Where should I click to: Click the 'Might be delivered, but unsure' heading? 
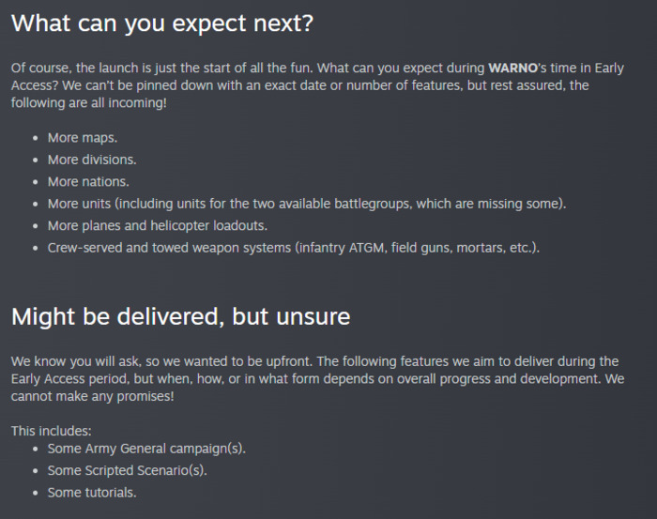click(180, 316)
